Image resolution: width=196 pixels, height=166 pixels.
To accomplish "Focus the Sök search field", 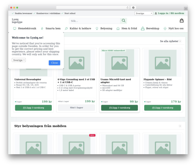I will tap(94, 21).
